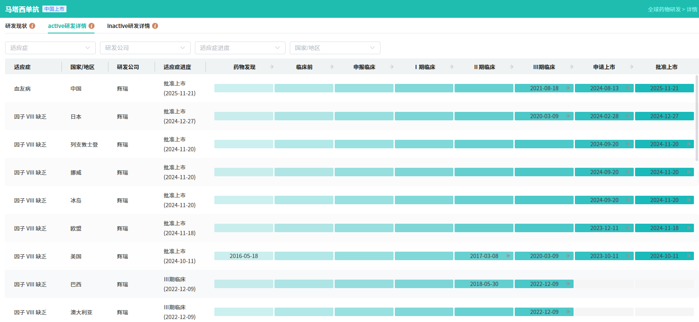The image size is (699, 322).
Task: Click info icon beside inactive研发详情 tab
Action: pyautogui.click(x=155, y=26)
